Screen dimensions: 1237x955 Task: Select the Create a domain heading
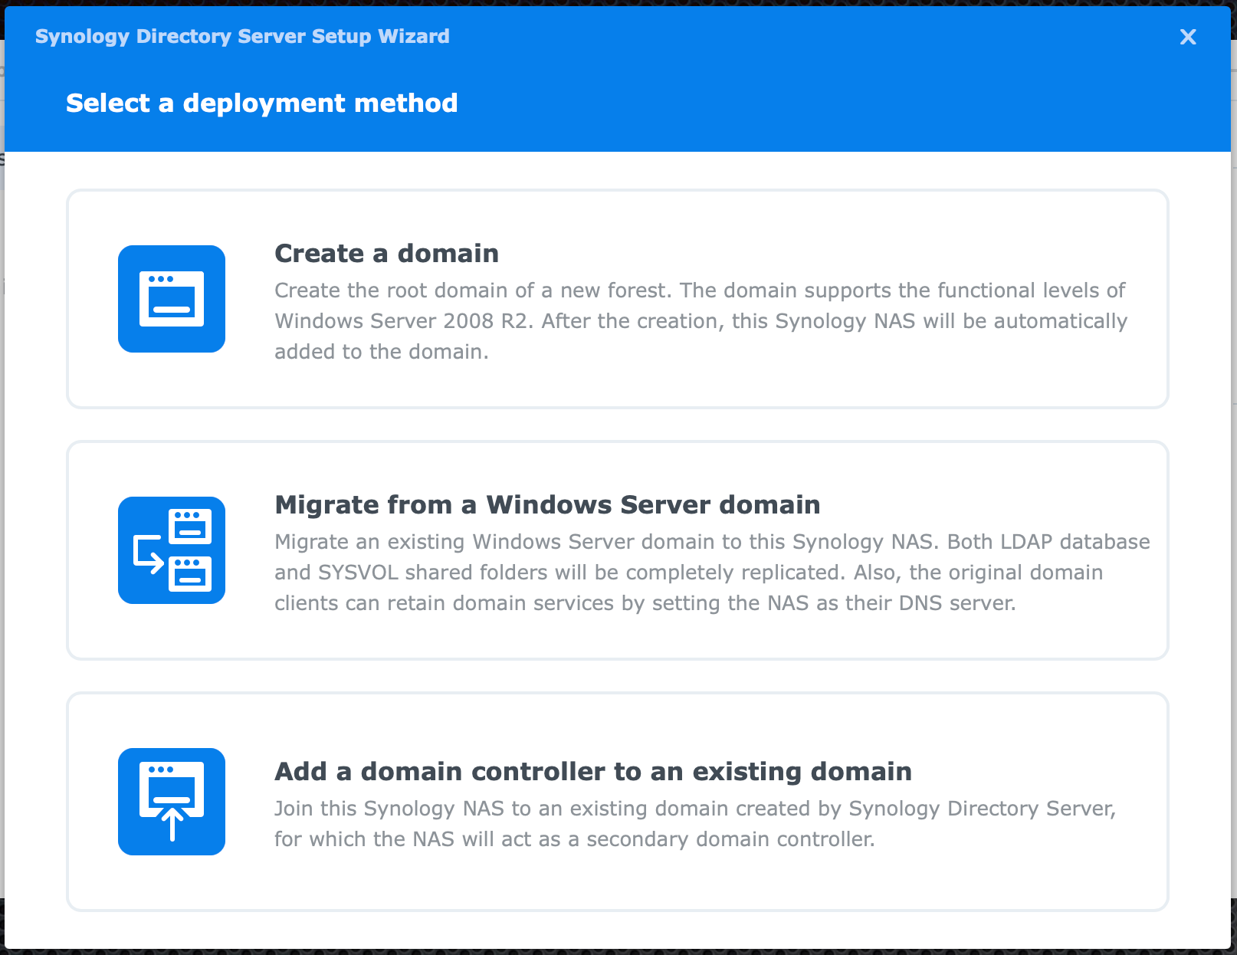tap(387, 253)
